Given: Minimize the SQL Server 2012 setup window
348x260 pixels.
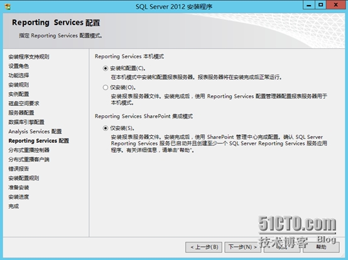Looking at the screenshot, I should tap(308, 5).
